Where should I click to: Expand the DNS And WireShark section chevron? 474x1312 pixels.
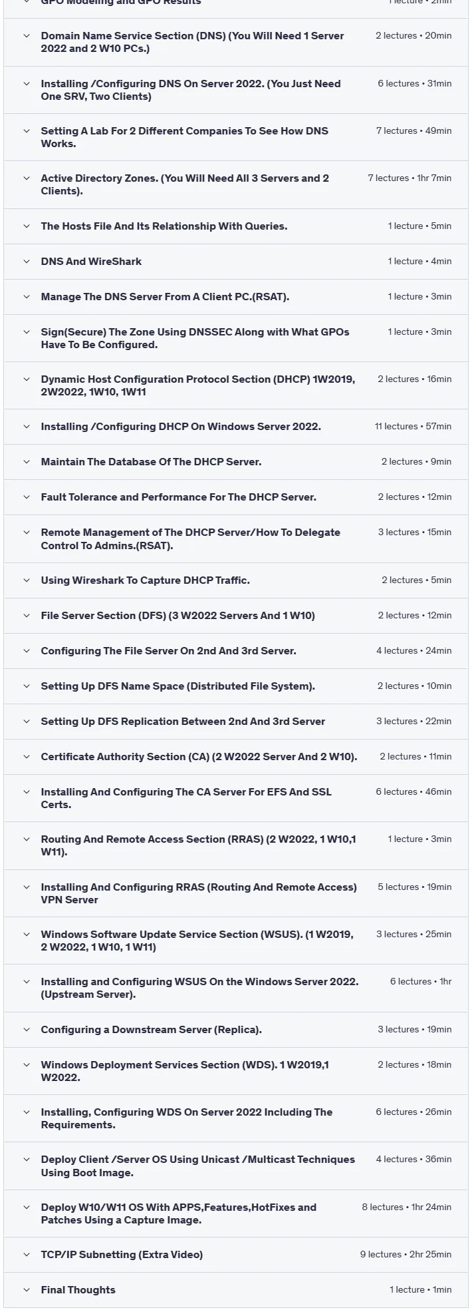point(27,262)
